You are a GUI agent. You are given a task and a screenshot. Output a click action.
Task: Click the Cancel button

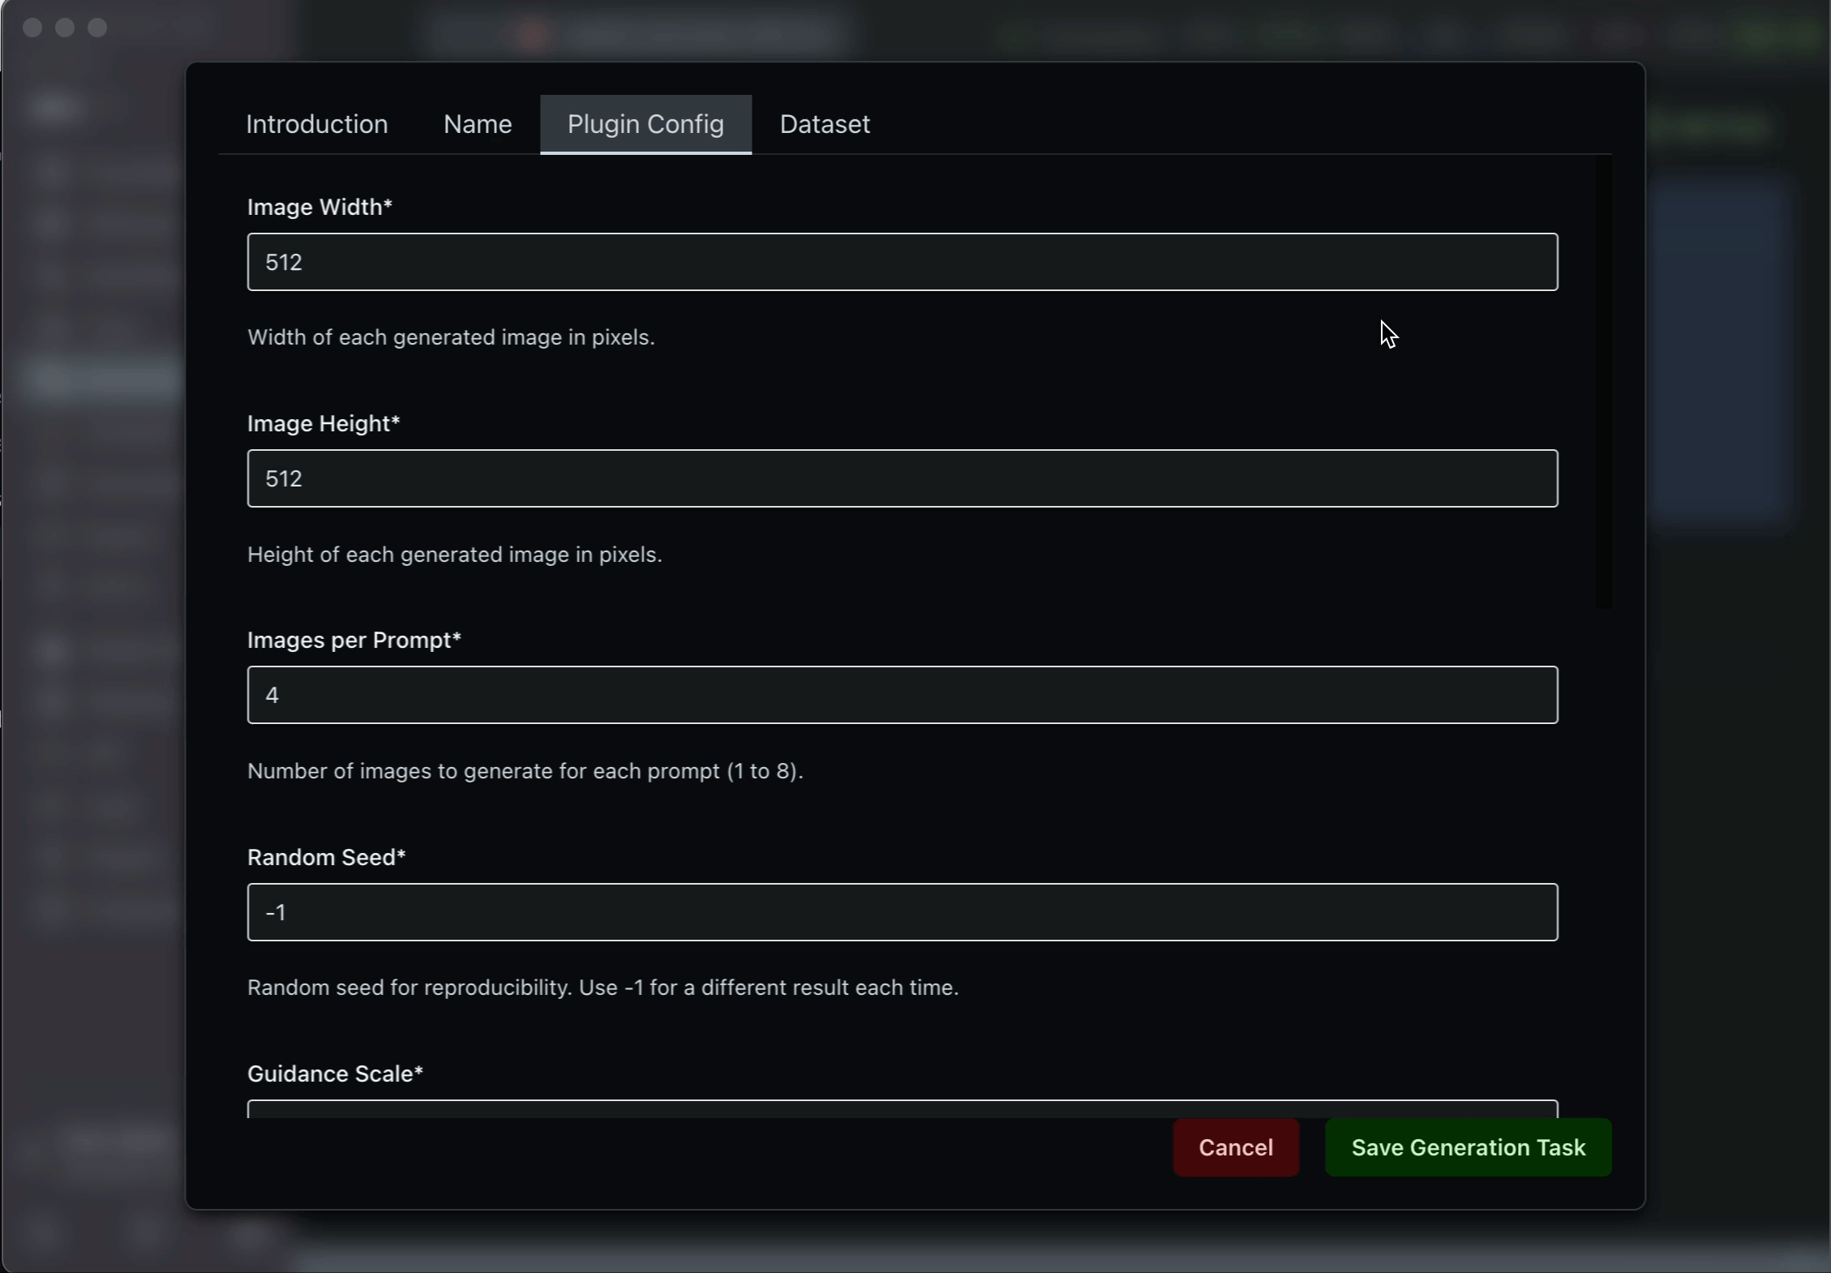click(1235, 1147)
